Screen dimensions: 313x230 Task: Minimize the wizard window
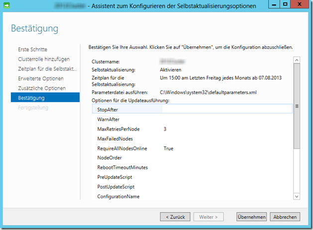point(274,4)
